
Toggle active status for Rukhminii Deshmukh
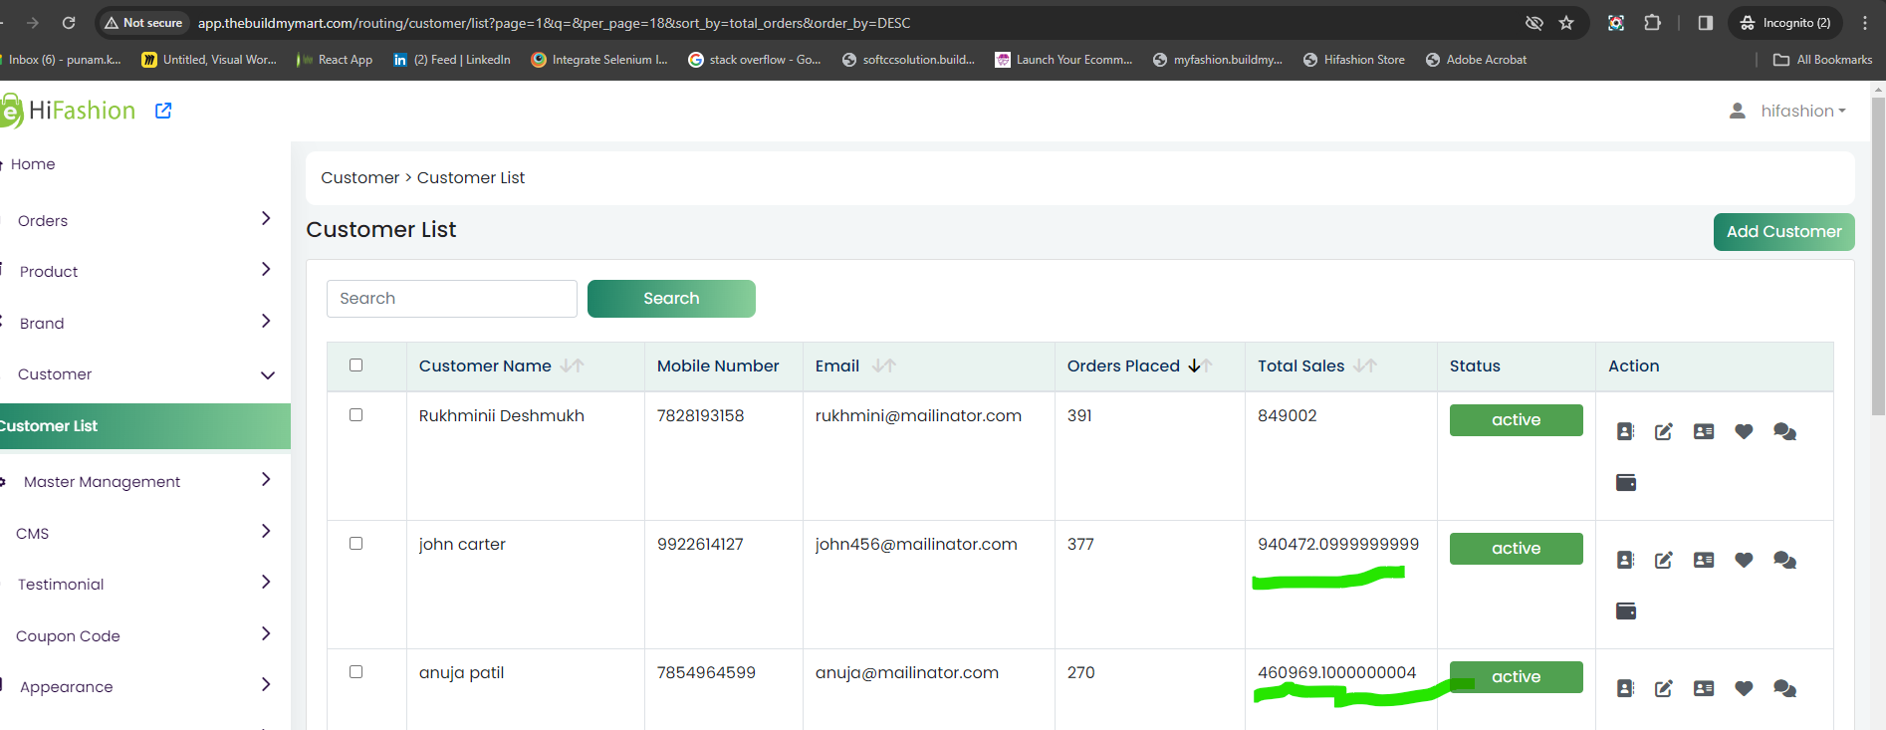coord(1516,420)
